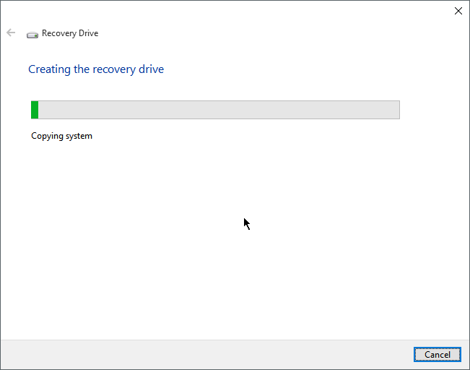Click the 'Copying system' status text
This screenshot has height=370, width=470.
coord(61,136)
